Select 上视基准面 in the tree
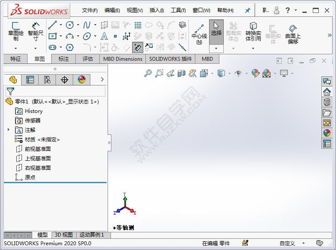 pyautogui.click(x=38, y=158)
